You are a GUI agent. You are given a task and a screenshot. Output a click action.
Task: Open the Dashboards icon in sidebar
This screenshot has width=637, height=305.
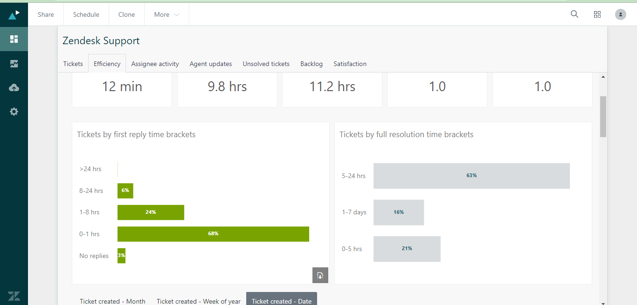tap(14, 39)
